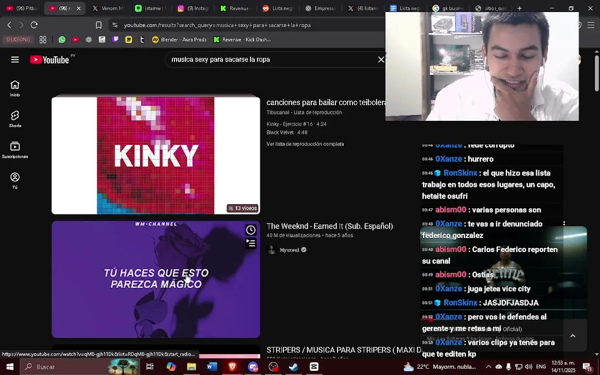Expand the miniplayer with the chevron-up button
Viewport: 600px width, 375px height.
(572, 335)
